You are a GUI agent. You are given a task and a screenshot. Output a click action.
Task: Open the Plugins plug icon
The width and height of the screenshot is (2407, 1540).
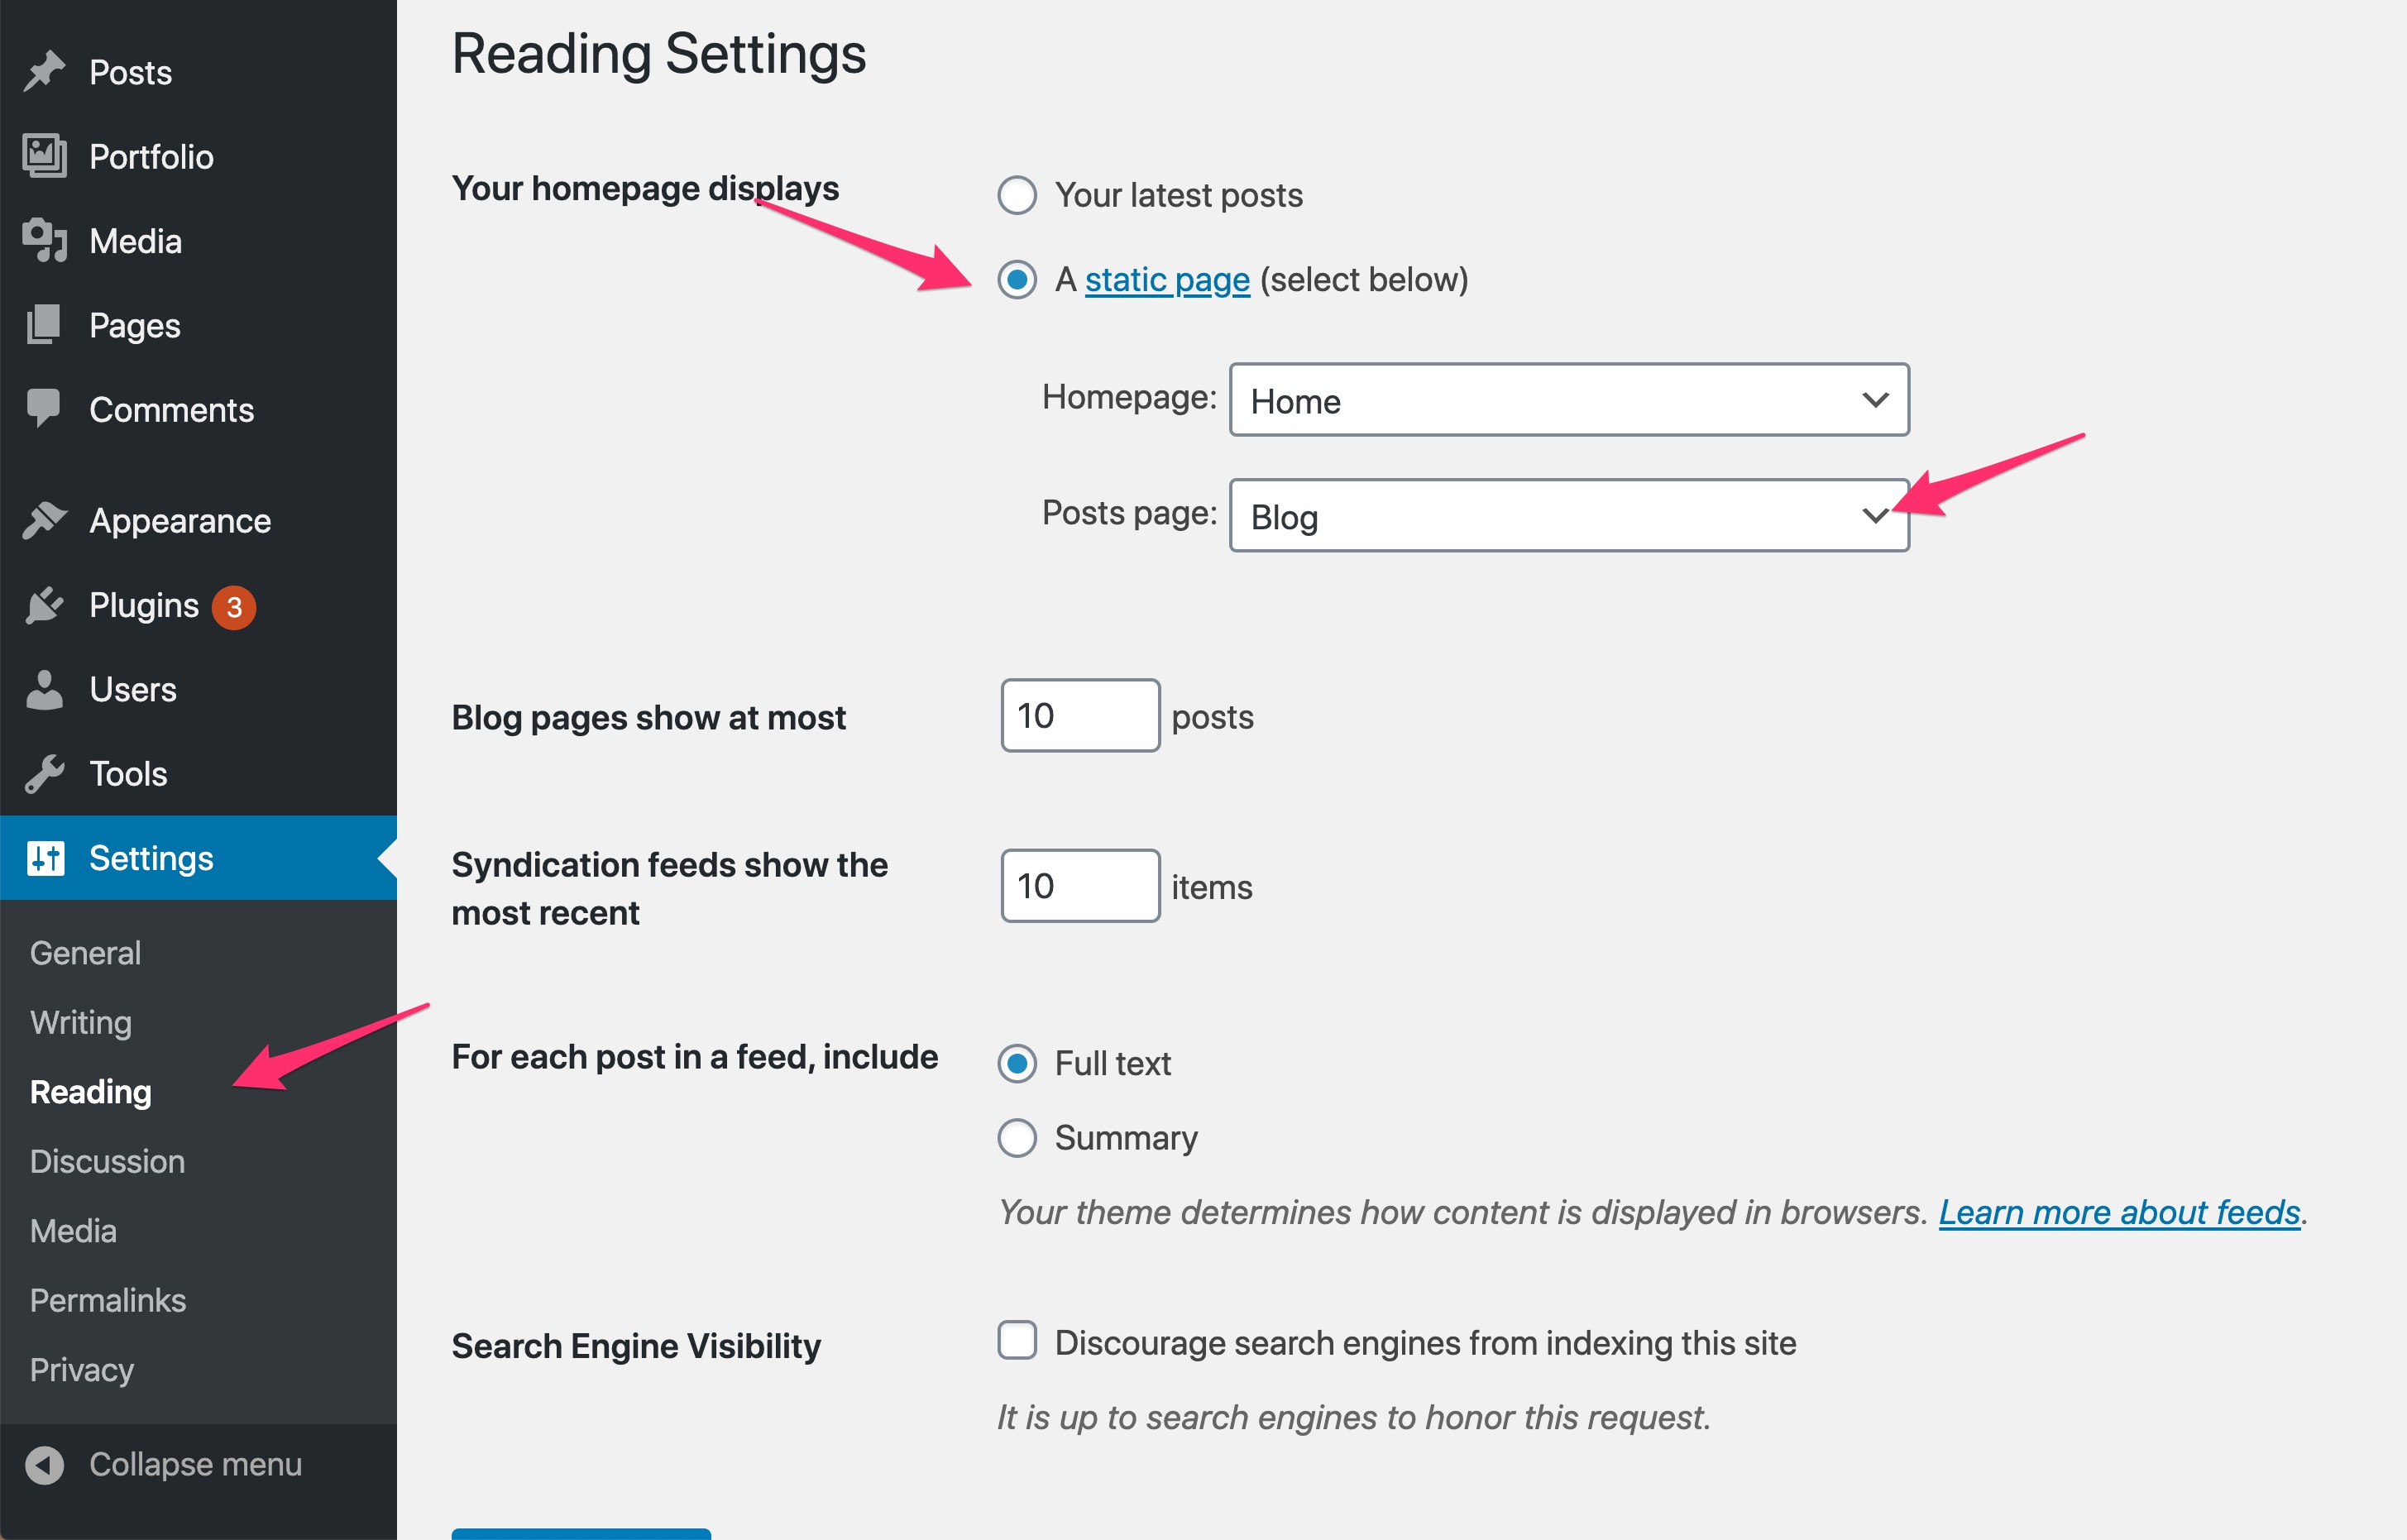pos(44,605)
